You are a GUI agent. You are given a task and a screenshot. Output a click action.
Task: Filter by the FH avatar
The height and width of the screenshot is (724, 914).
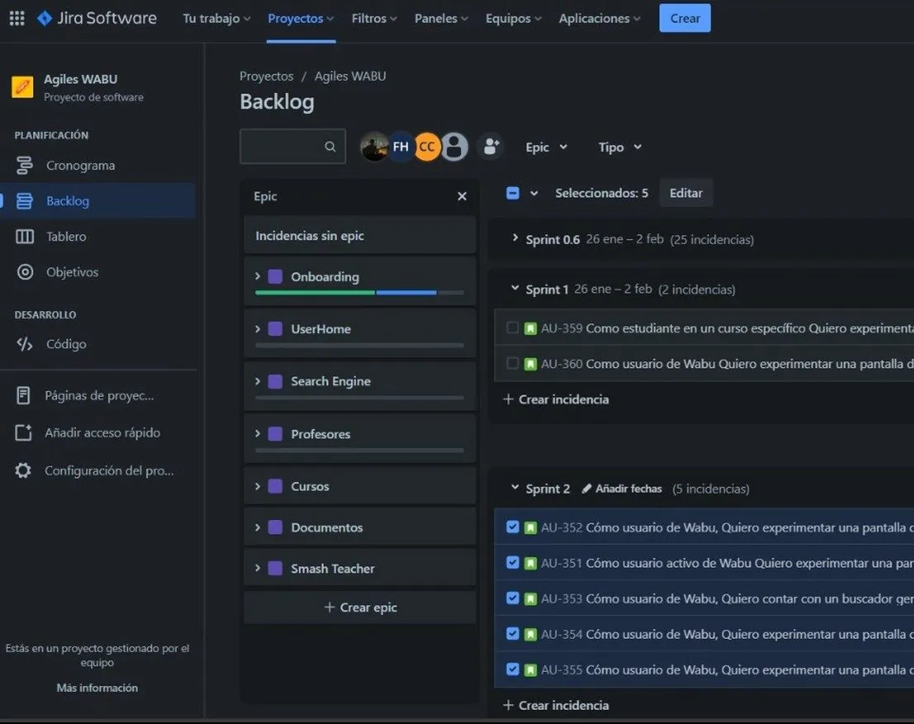pyautogui.click(x=401, y=146)
